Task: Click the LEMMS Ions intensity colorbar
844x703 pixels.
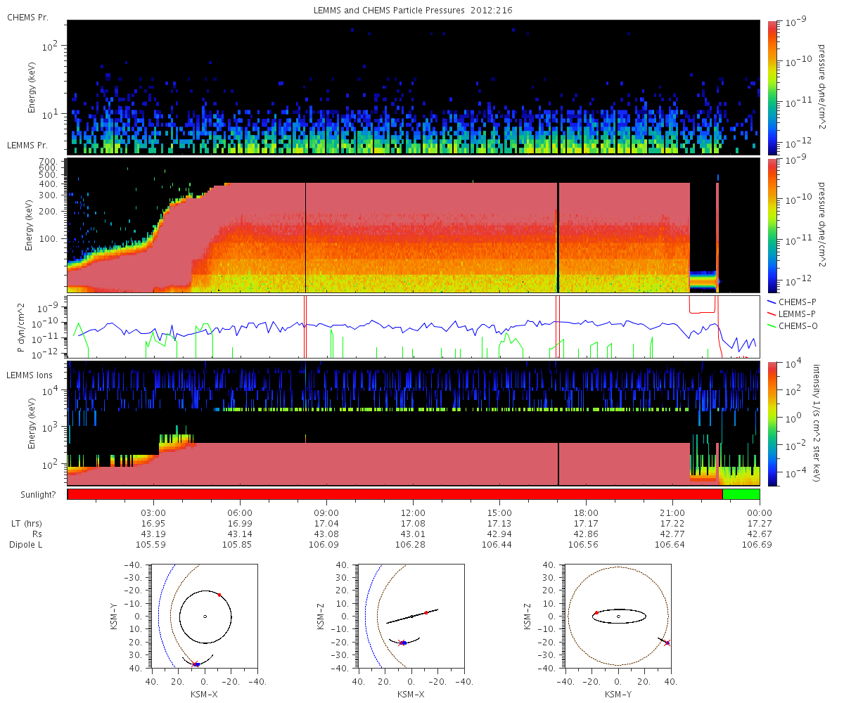Action: tap(772, 423)
